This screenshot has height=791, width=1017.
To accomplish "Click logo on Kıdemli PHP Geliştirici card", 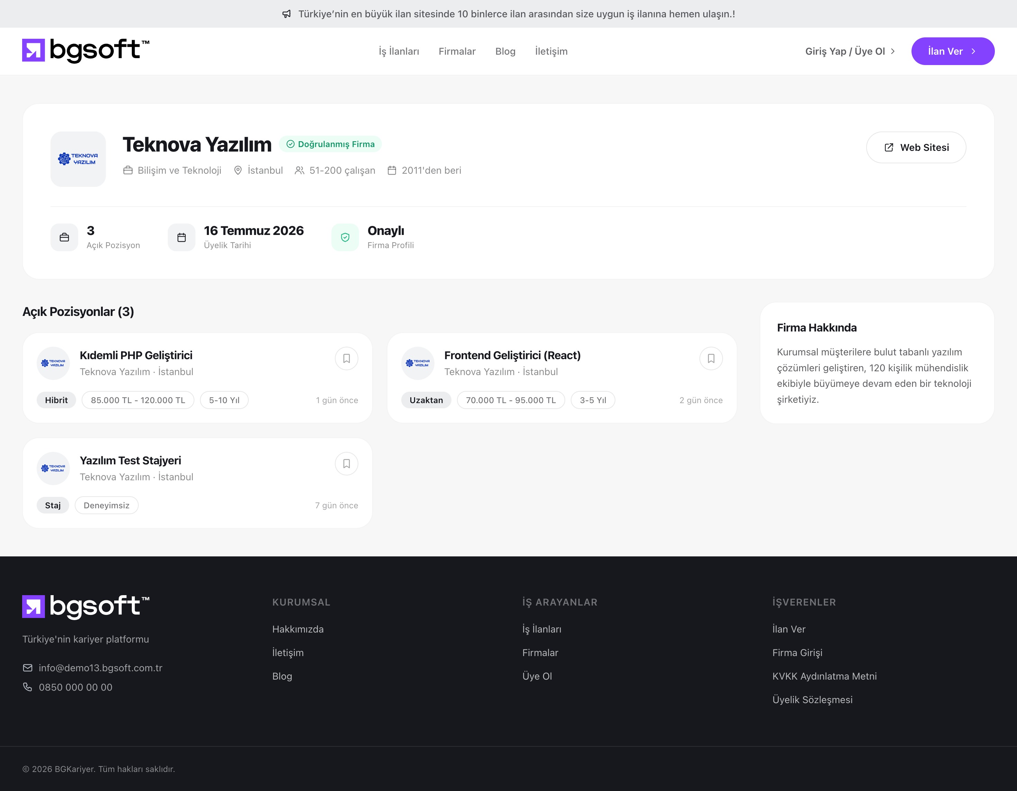I will [54, 363].
